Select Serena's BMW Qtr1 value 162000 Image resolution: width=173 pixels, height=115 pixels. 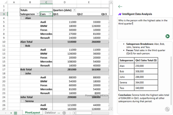[65, 109]
